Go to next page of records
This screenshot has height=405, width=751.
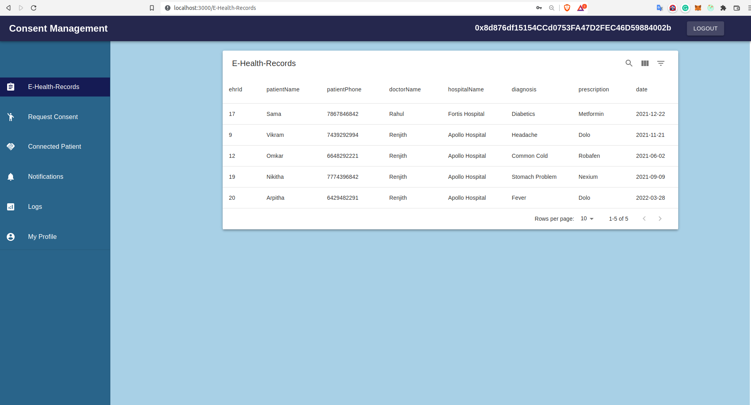[660, 219]
